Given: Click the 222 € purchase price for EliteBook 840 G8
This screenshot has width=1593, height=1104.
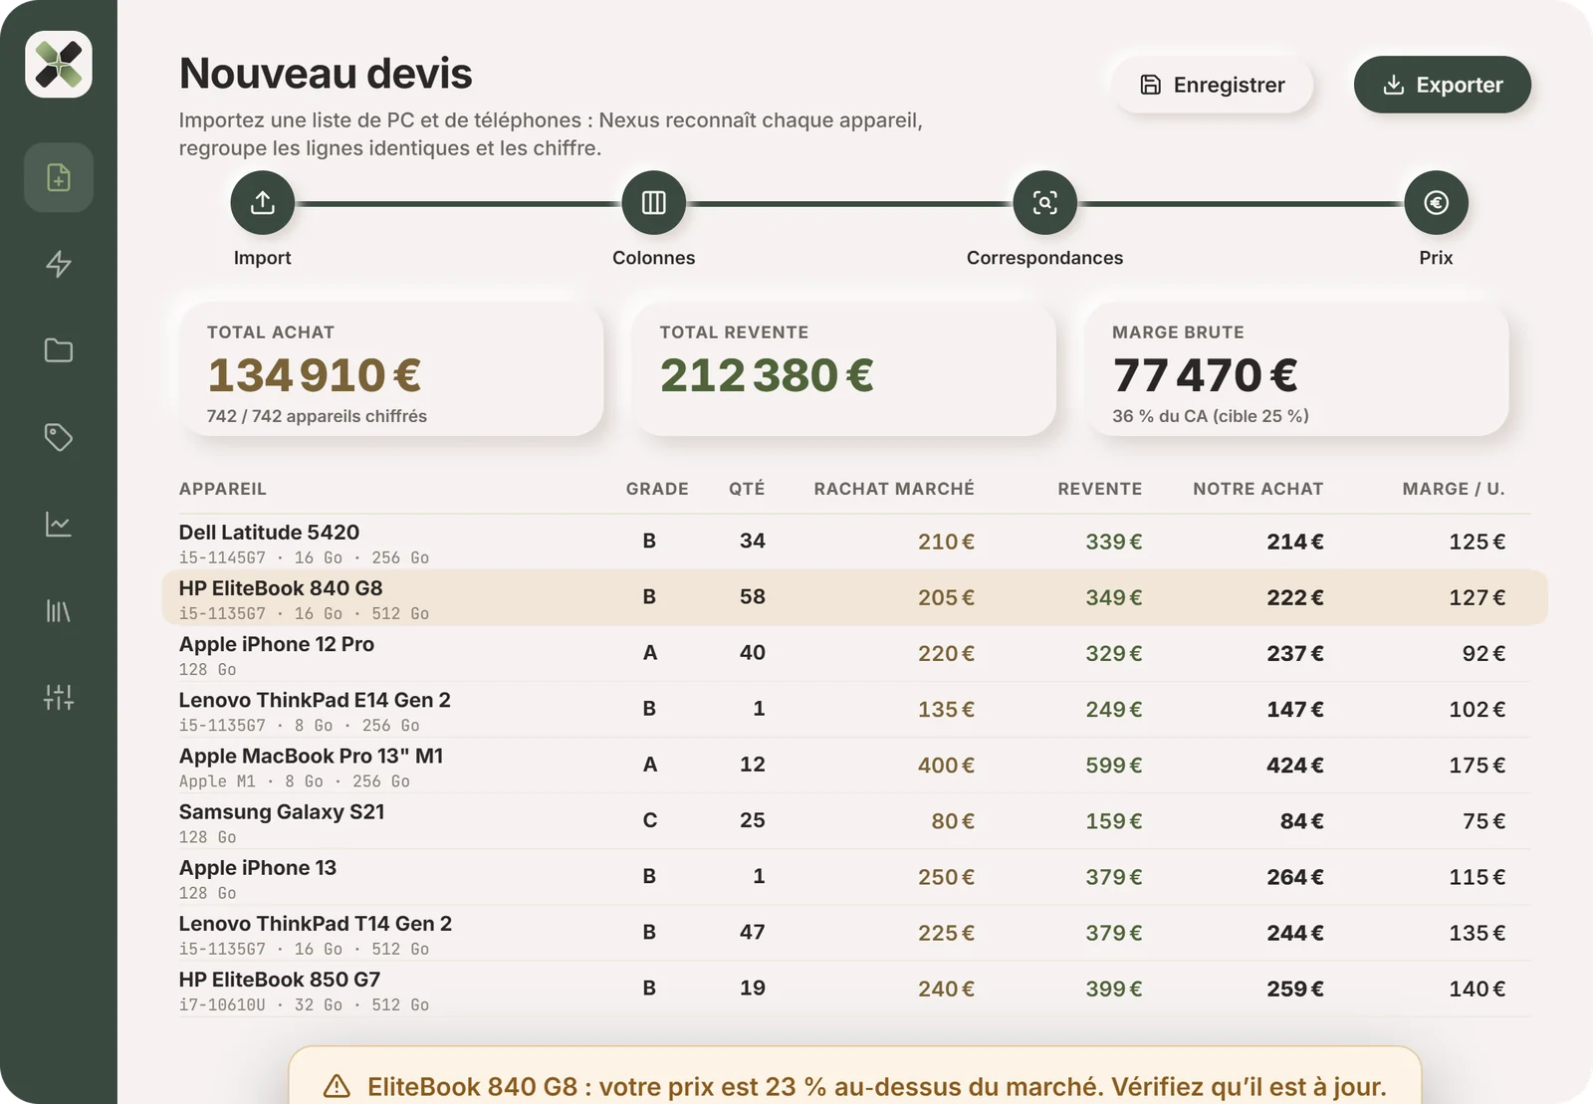Looking at the screenshot, I should tap(1295, 597).
